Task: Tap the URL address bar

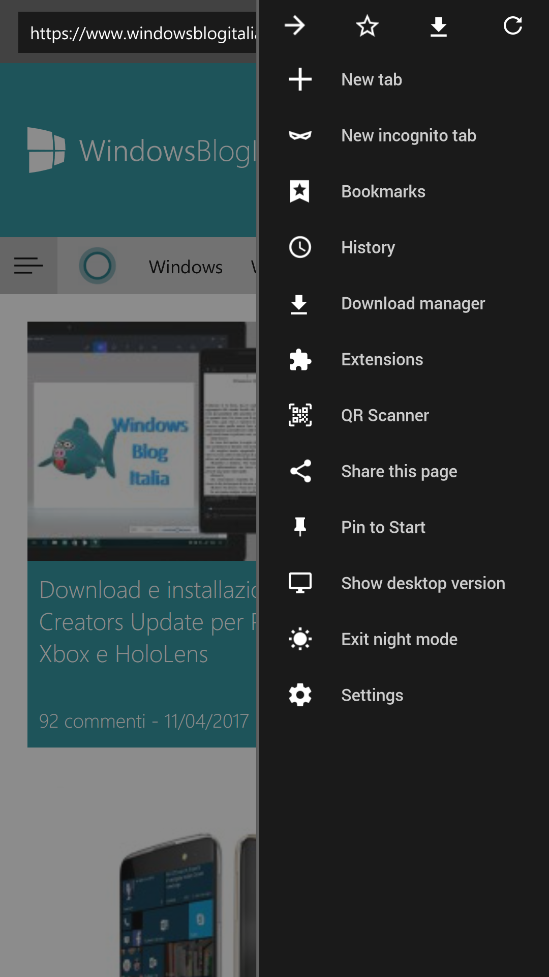Action: point(137,33)
